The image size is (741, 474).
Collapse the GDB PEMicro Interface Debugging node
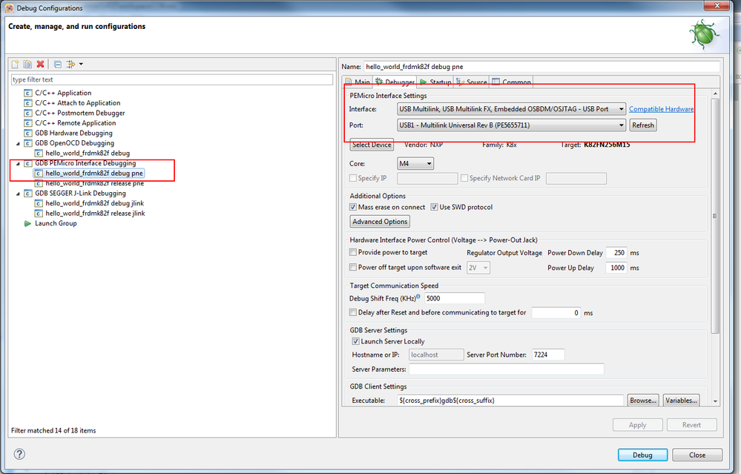point(19,163)
